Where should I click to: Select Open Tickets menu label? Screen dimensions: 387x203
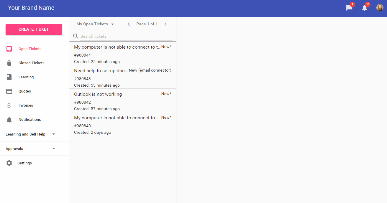point(30,49)
